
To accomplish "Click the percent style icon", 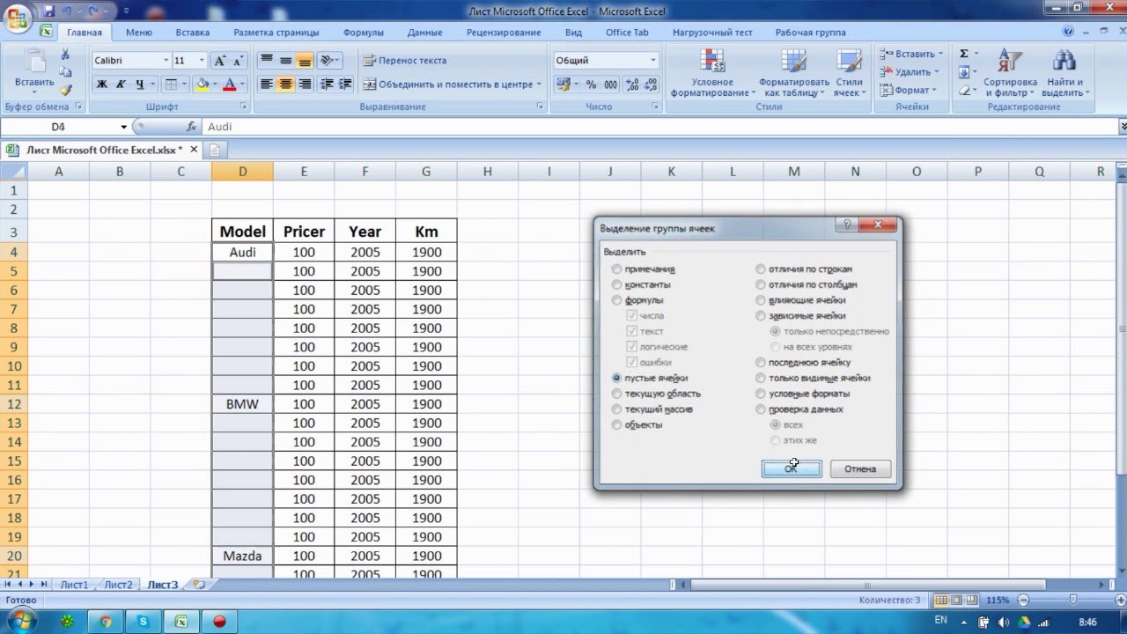I will click(x=591, y=85).
